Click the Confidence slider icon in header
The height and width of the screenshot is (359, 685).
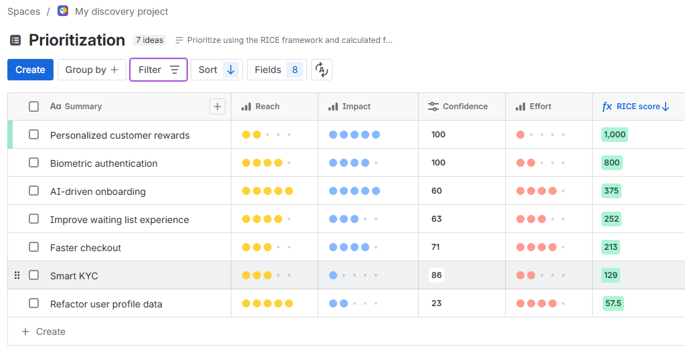click(433, 106)
